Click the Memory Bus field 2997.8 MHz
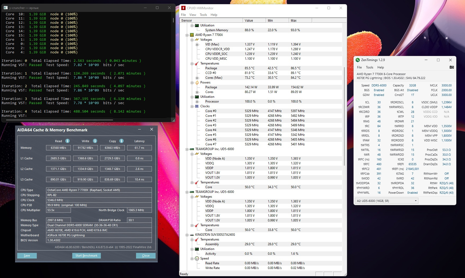This screenshot has width=465, height=278. pos(58,220)
